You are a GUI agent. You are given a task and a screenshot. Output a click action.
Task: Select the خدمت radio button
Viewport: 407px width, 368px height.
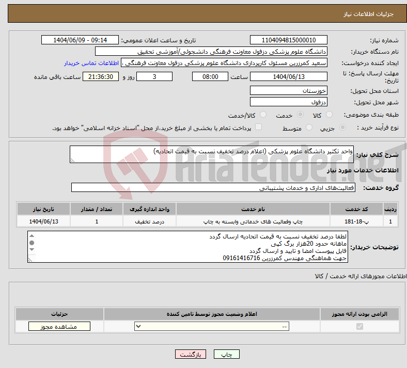pos(300,115)
